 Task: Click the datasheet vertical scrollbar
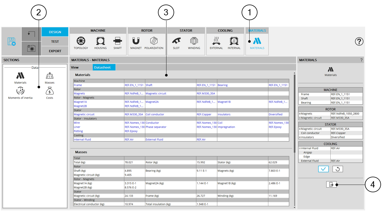[294, 114]
